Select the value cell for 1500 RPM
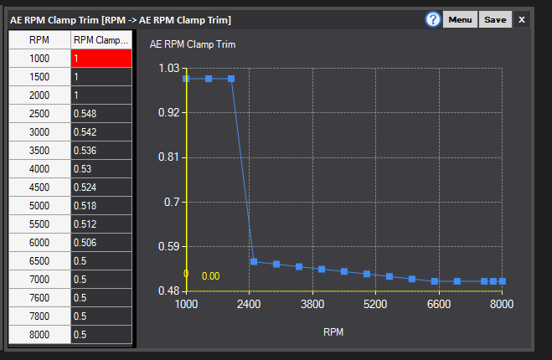The height and width of the screenshot is (360, 552). coord(101,77)
